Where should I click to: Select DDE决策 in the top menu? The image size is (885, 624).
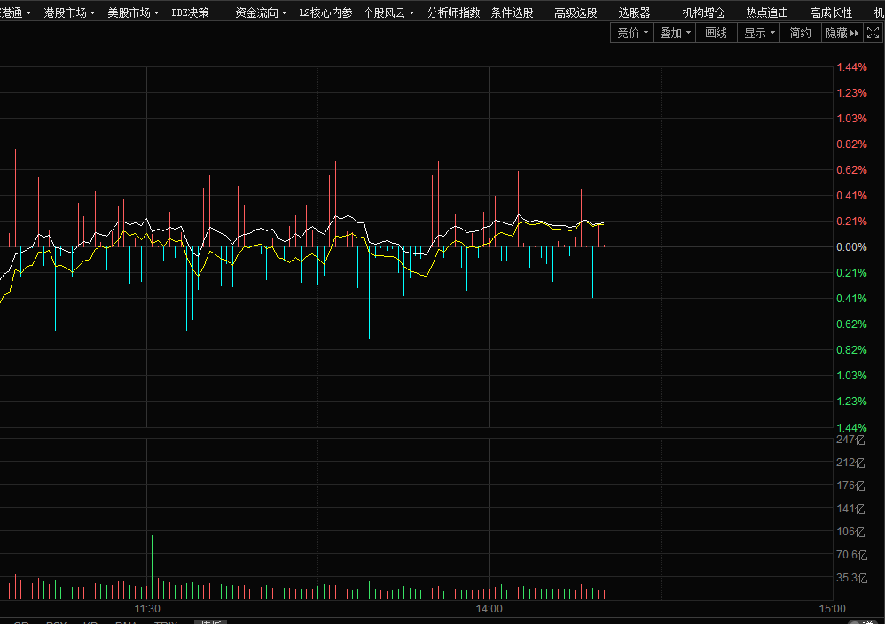tap(190, 12)
